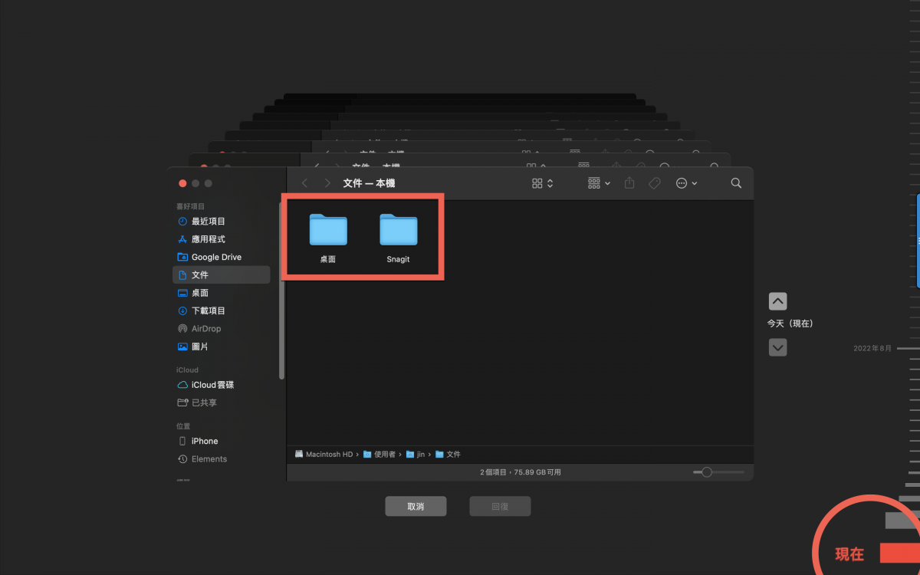Click the share toolbar icon
The width and height of the screenshot is (920, 575).
coord(629,183)
